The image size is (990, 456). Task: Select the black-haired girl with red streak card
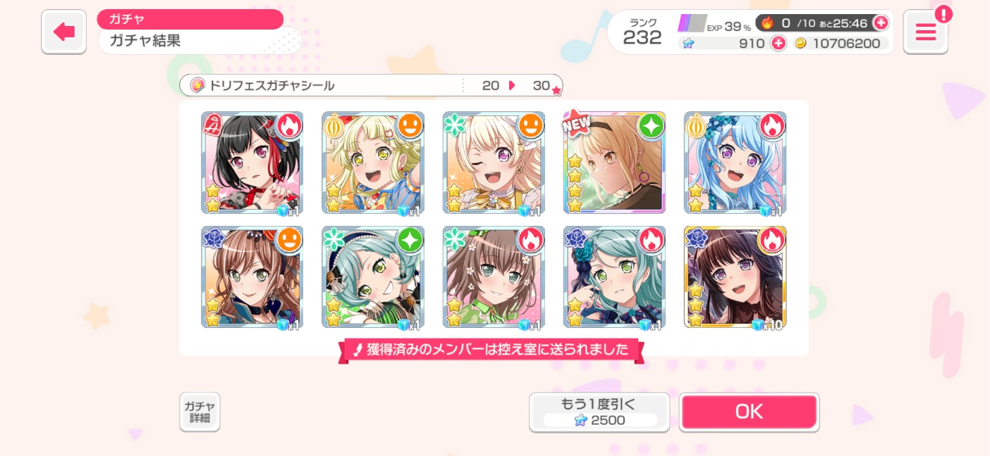pyautogui.click(x=252, y=163)
